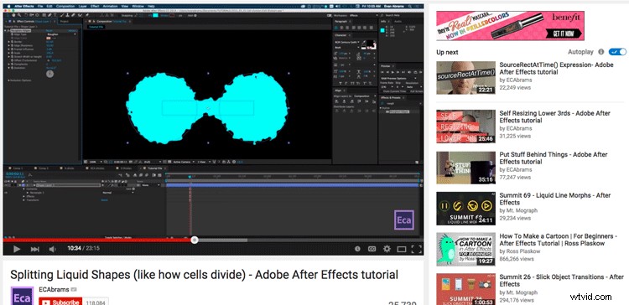The width and height of the screenshot is (629, 305).
Task: Select the Type text tool
Action: [55, 15]
